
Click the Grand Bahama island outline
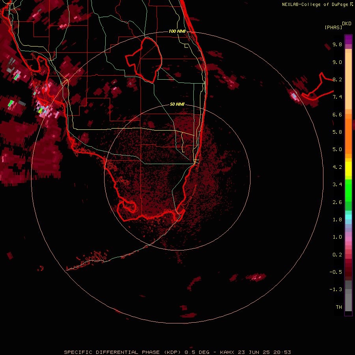(318, 87)
